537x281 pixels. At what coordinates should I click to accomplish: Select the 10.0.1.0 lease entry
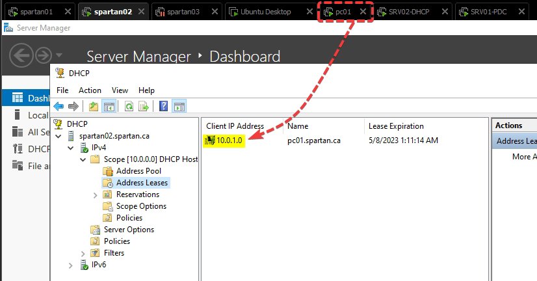click(230, 140)
